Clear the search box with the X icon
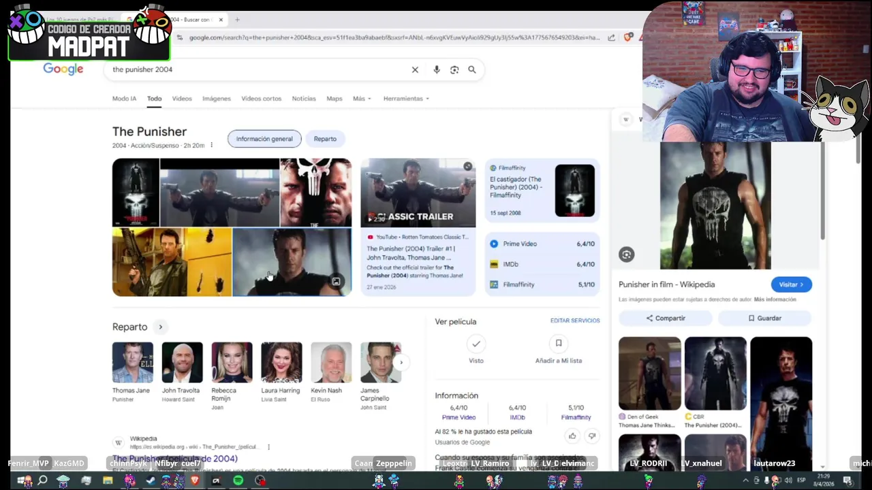 (x=415, y=69)
